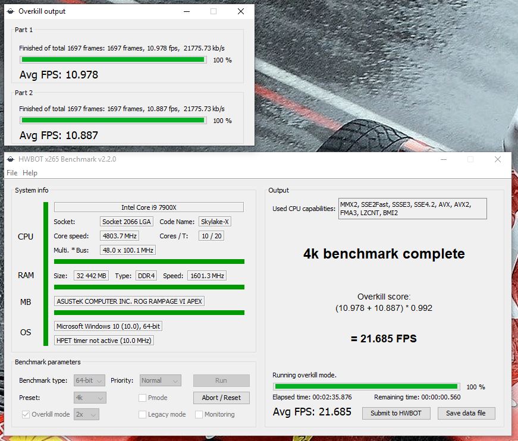
Task: Click the 4k benchmark complete heading
Action: (384, 254)
